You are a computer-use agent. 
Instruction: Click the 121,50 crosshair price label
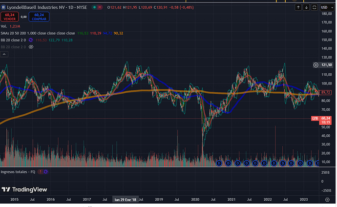(326, 65)
